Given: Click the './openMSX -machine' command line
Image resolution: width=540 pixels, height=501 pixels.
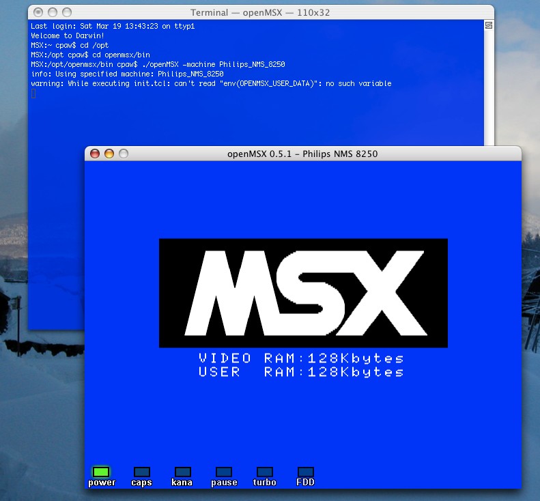Looking at the screenshot, I should click(158, 64).
